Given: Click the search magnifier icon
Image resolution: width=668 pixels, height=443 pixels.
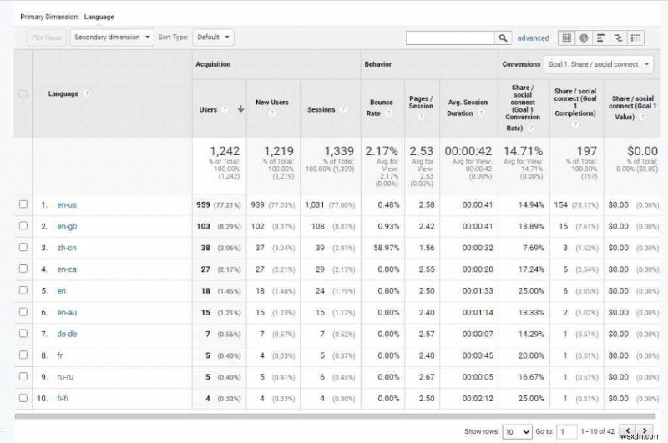Looking at the screenshot, I should [x=503, y=38].
